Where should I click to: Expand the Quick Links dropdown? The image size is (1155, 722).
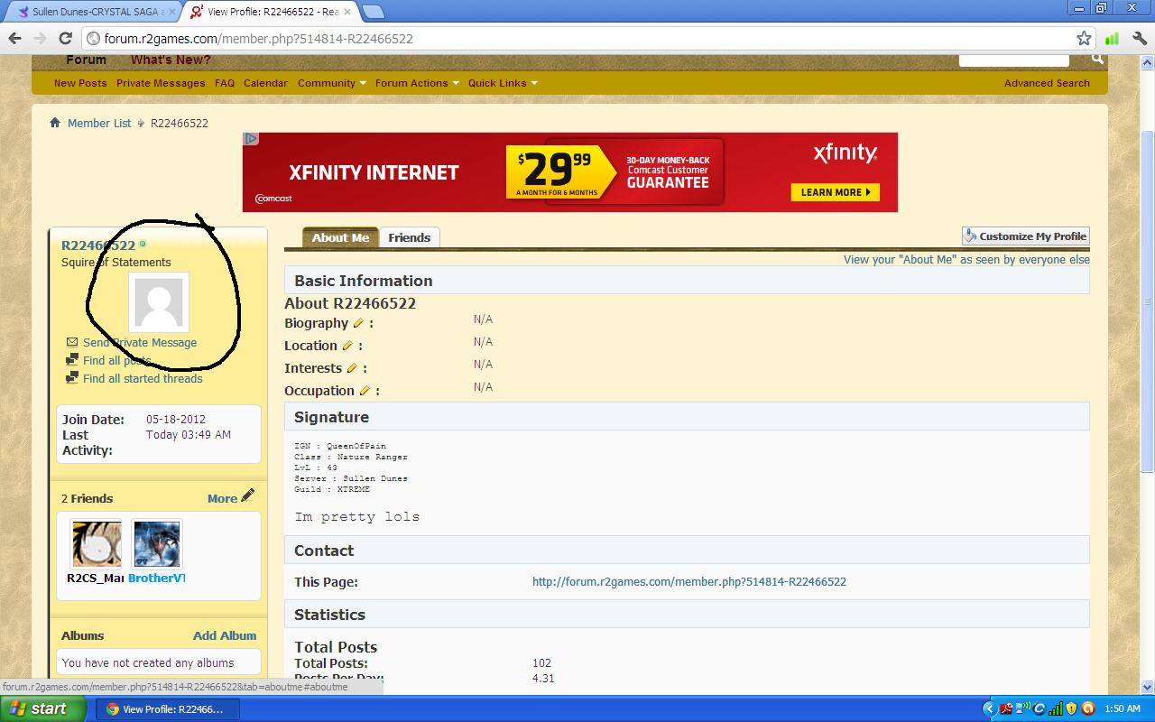tap(502, 83)
